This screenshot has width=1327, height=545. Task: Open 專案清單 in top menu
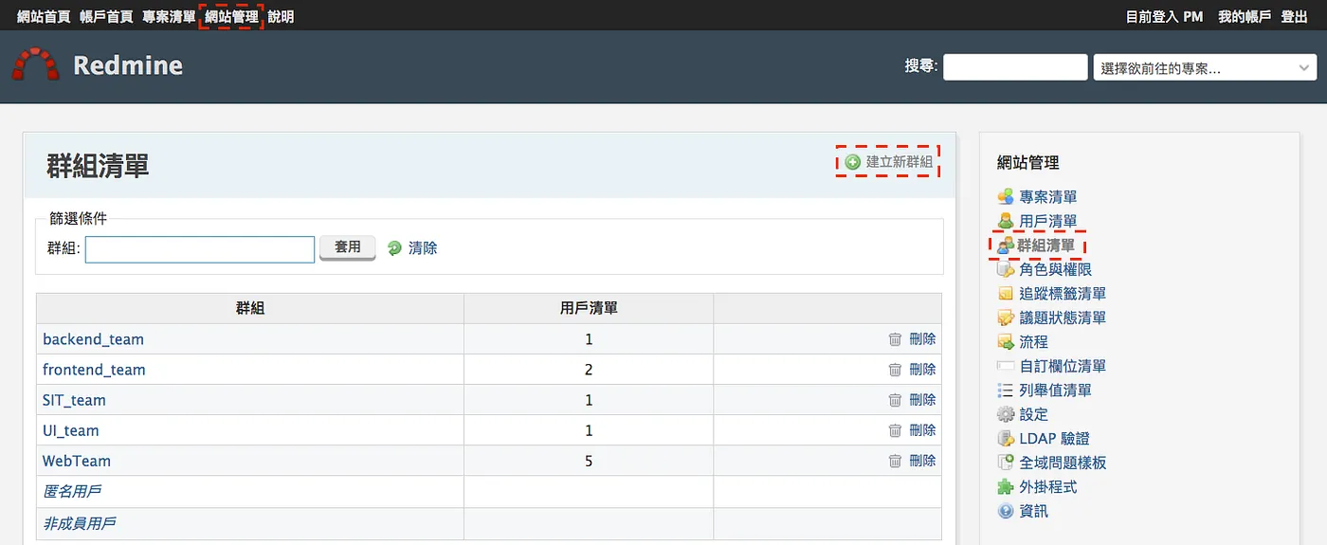pos(169,16)
